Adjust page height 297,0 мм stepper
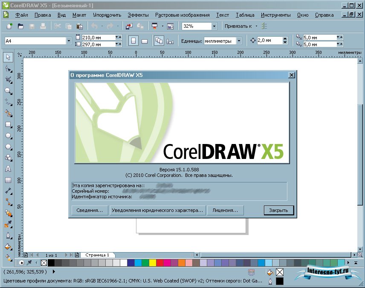 [x=118, y=44]
